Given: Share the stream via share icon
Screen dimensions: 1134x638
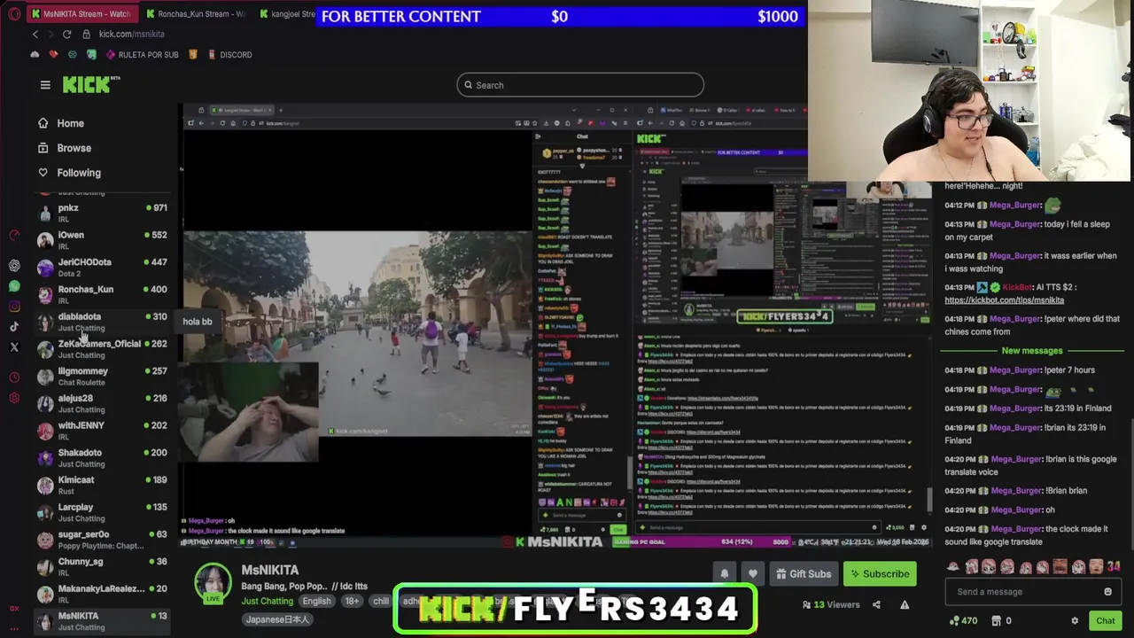Looking at the screenshot, I should (x=876, y=604).
